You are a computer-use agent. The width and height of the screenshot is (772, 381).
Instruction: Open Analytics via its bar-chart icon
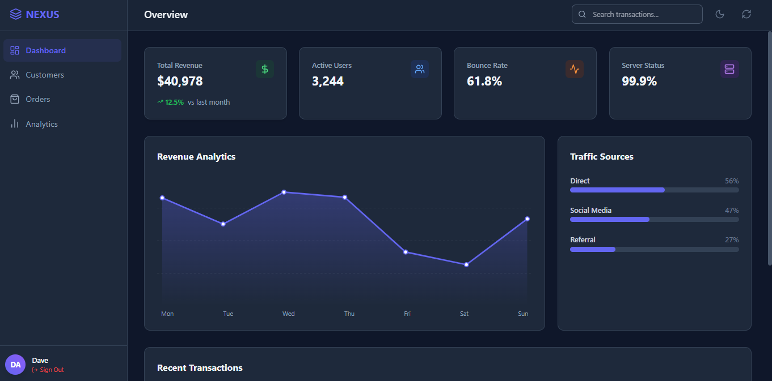click(x=14, y=123)
